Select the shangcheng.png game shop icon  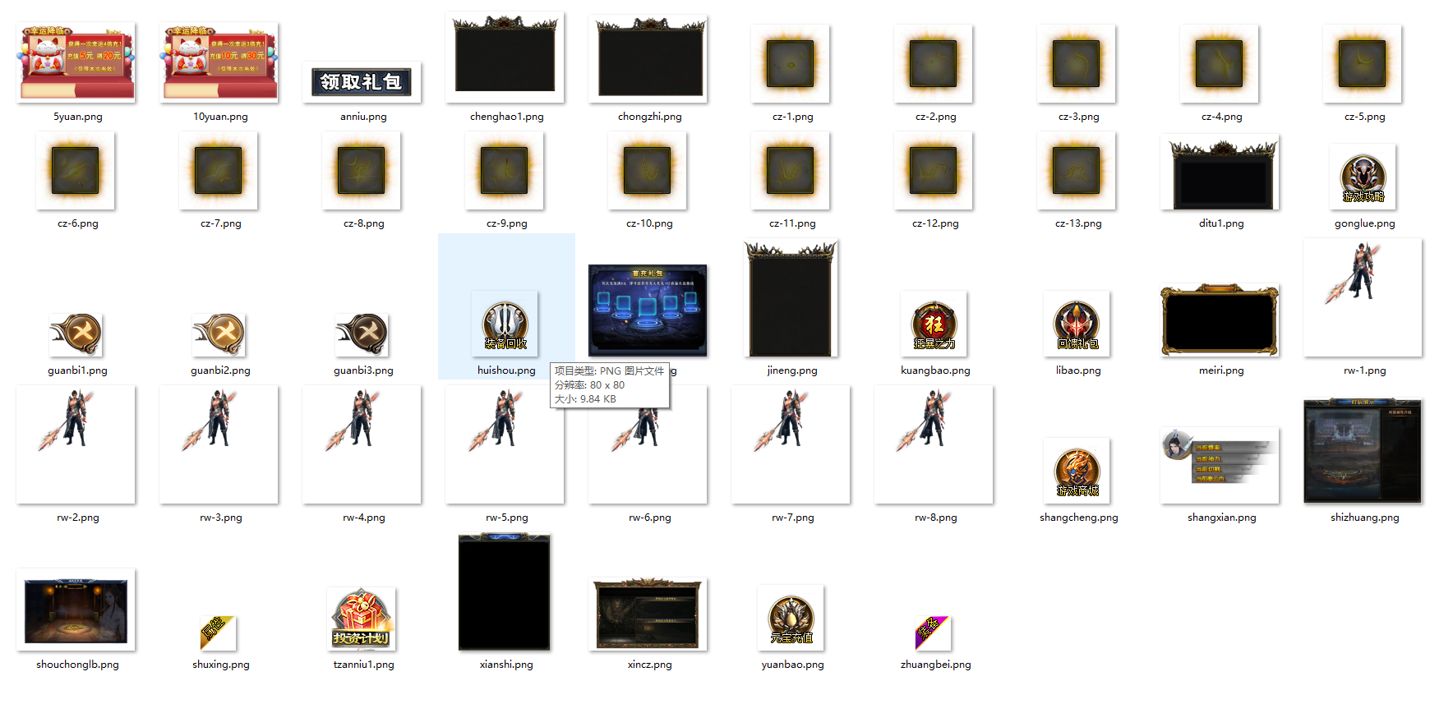[x=1077, y=472]
